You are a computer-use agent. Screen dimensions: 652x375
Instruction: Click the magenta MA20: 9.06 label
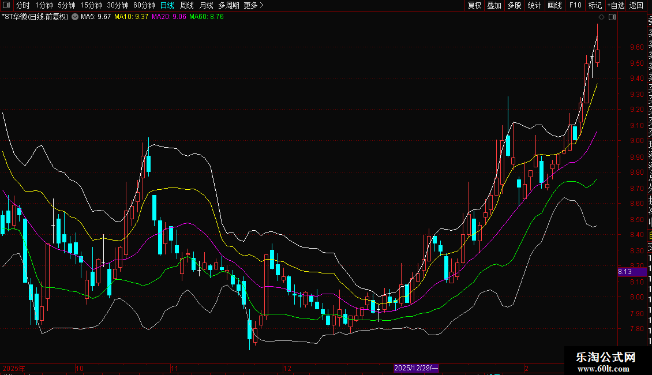pos(169,17)
